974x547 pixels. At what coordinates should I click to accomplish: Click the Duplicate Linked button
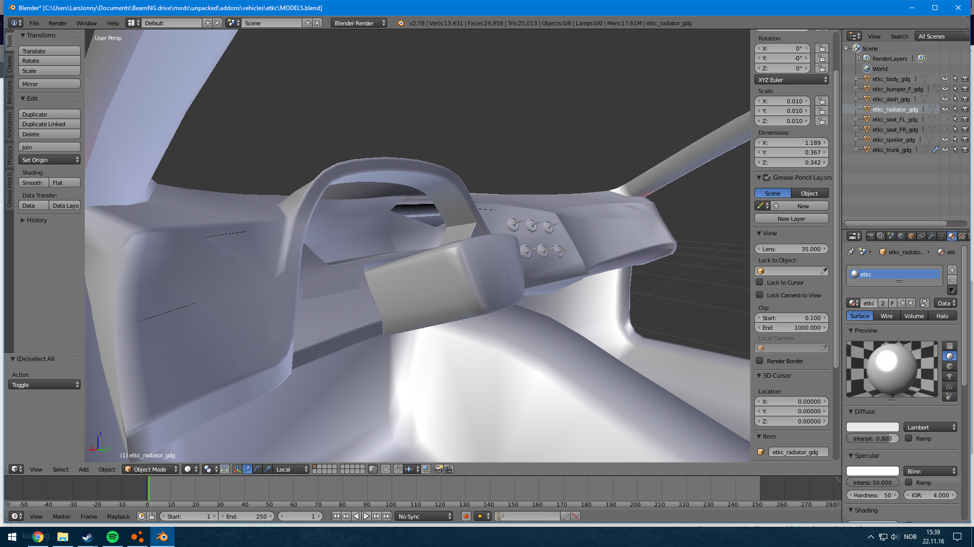point(49,124)
